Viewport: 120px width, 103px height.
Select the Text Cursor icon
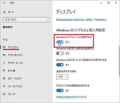[4, 63]
